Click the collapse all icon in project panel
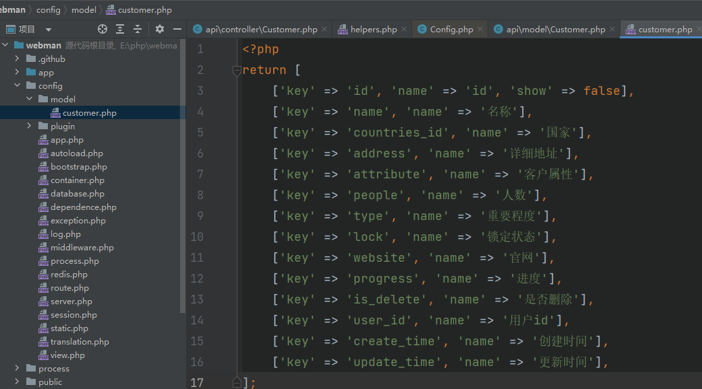Viewport: 702px width, 389px height. (x=138, y=29)
